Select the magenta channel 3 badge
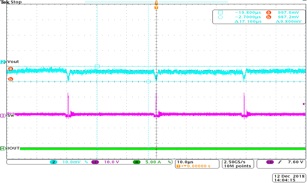This screenshot has height=183, width=307. click(x=2, y=115)
